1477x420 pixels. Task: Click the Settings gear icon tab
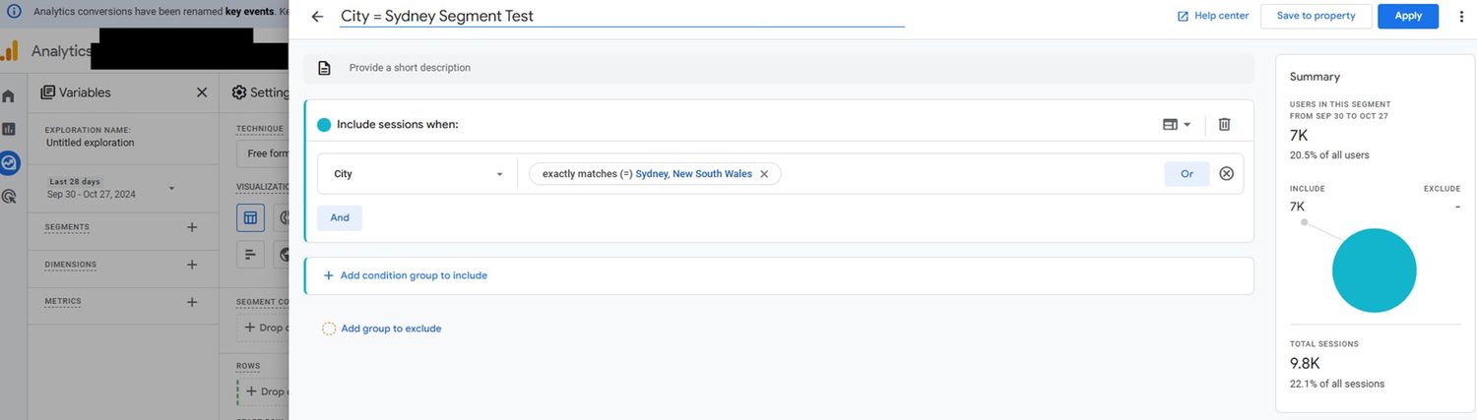238,92
